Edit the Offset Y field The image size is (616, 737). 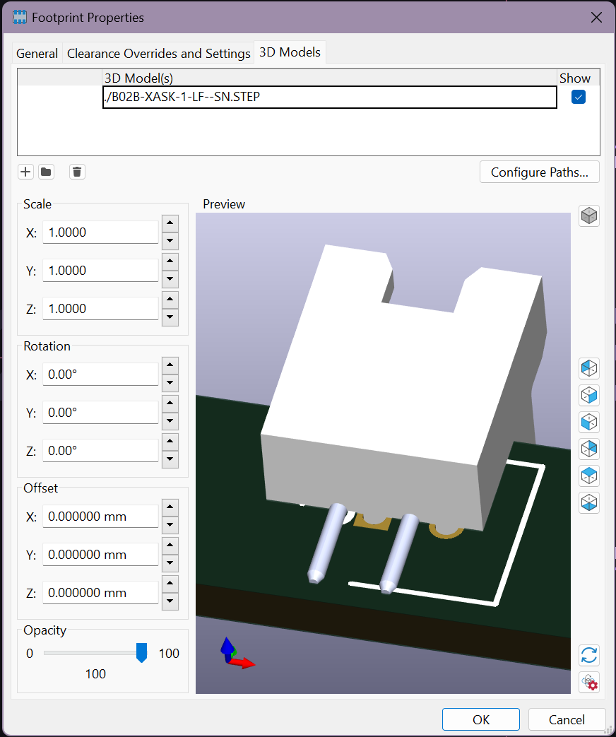coord(100,554)
